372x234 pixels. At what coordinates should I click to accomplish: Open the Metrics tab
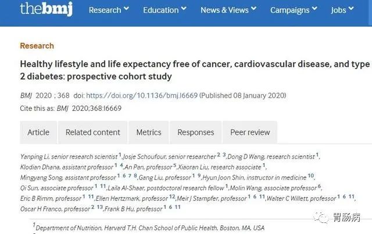149,132
